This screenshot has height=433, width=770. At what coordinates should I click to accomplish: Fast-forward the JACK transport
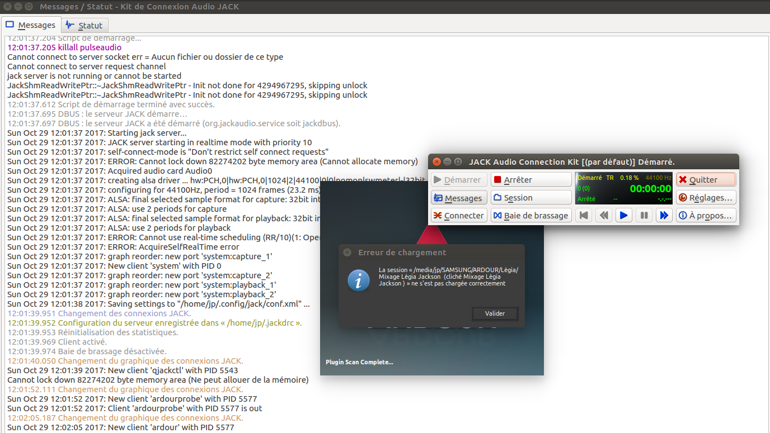tap(664, 216)
